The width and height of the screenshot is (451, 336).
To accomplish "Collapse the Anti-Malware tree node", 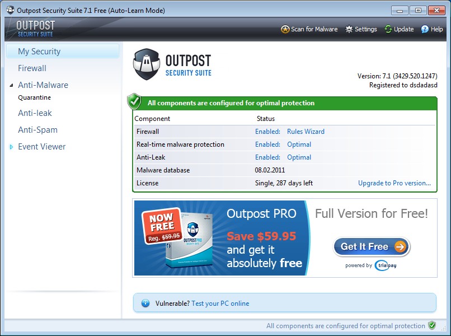I will click(x=11, y=85).
